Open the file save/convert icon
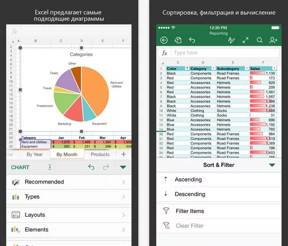The height and width of the screenshot is (246, 288). pos(178,40)
